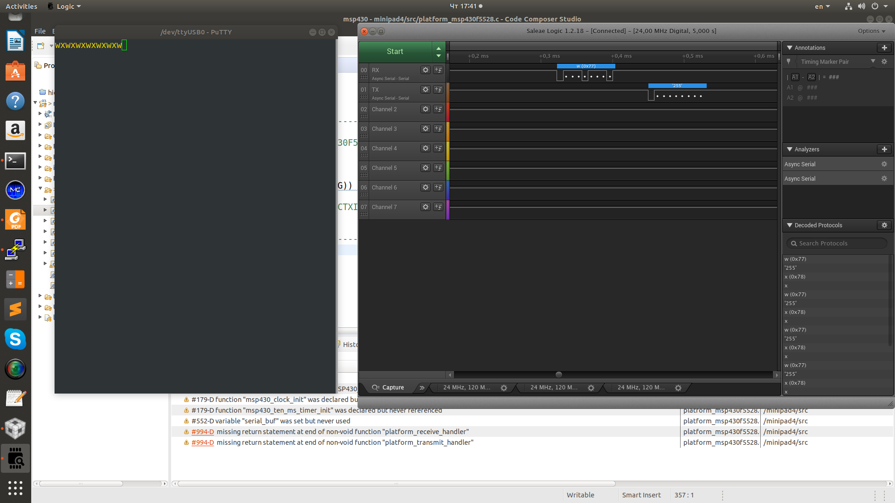Image resolution: width=895 pixels, height=503 pixels.
Task: Click Timing Marker Pair settings gear
Action: tap(884, 62)
